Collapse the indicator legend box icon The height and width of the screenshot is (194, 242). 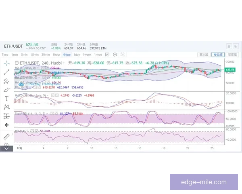tap(17, 63)
